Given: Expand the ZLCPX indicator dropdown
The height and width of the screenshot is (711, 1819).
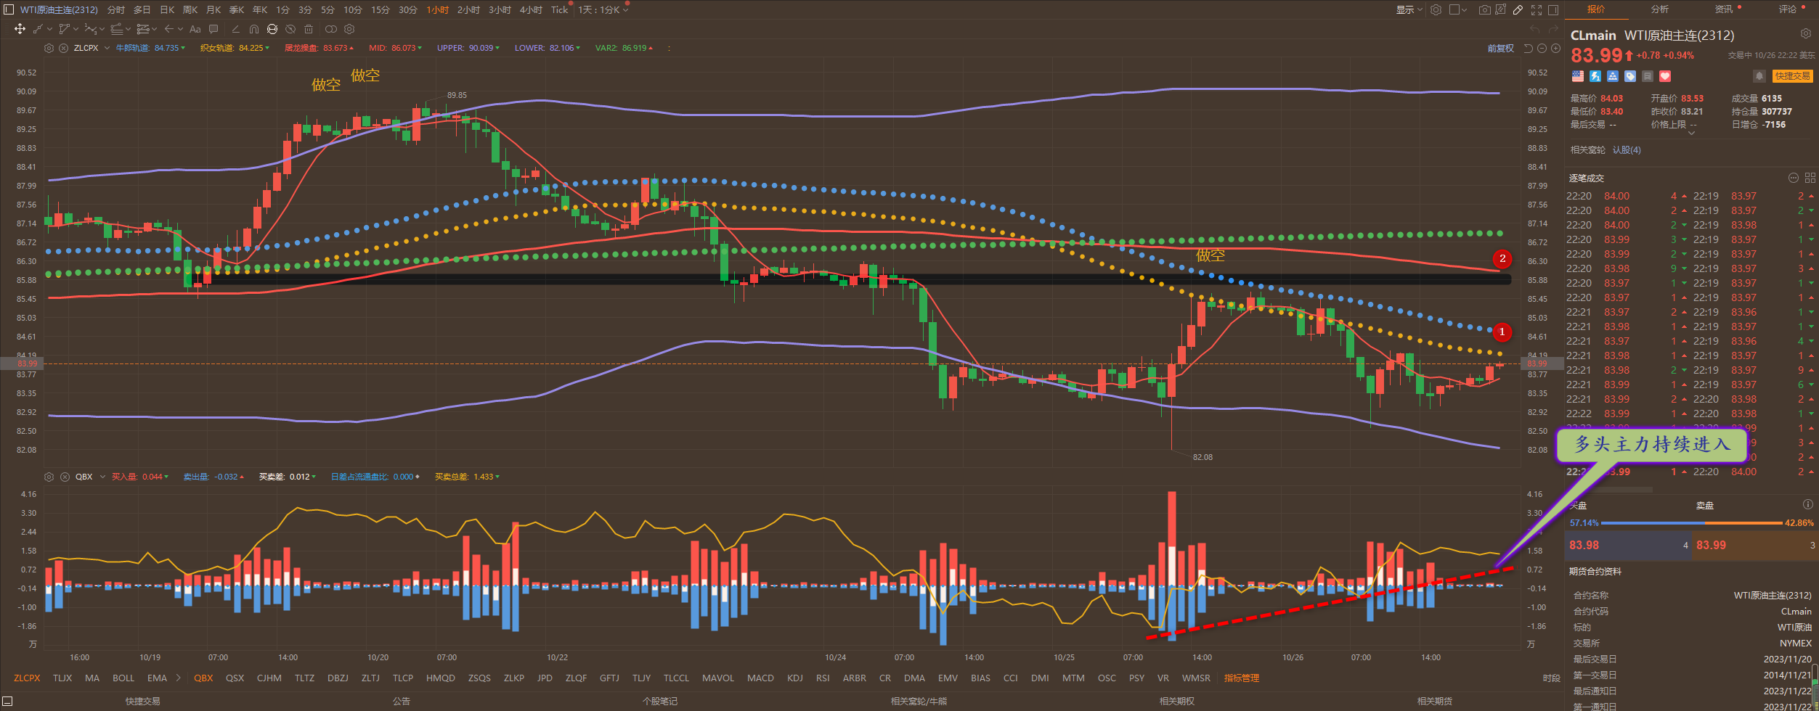Looking at the screenshot, I should (x=107, y=48).
